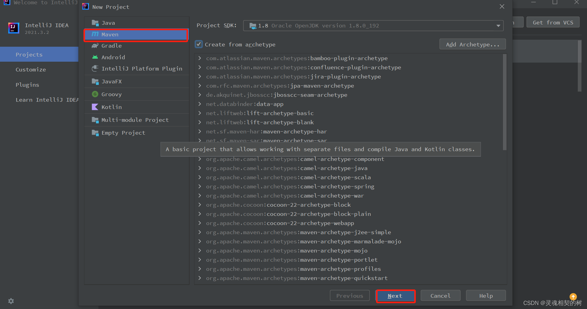The image size is (587, 309).
Task: Click the Multi-module Project folder icon
Action: (95, 120)
